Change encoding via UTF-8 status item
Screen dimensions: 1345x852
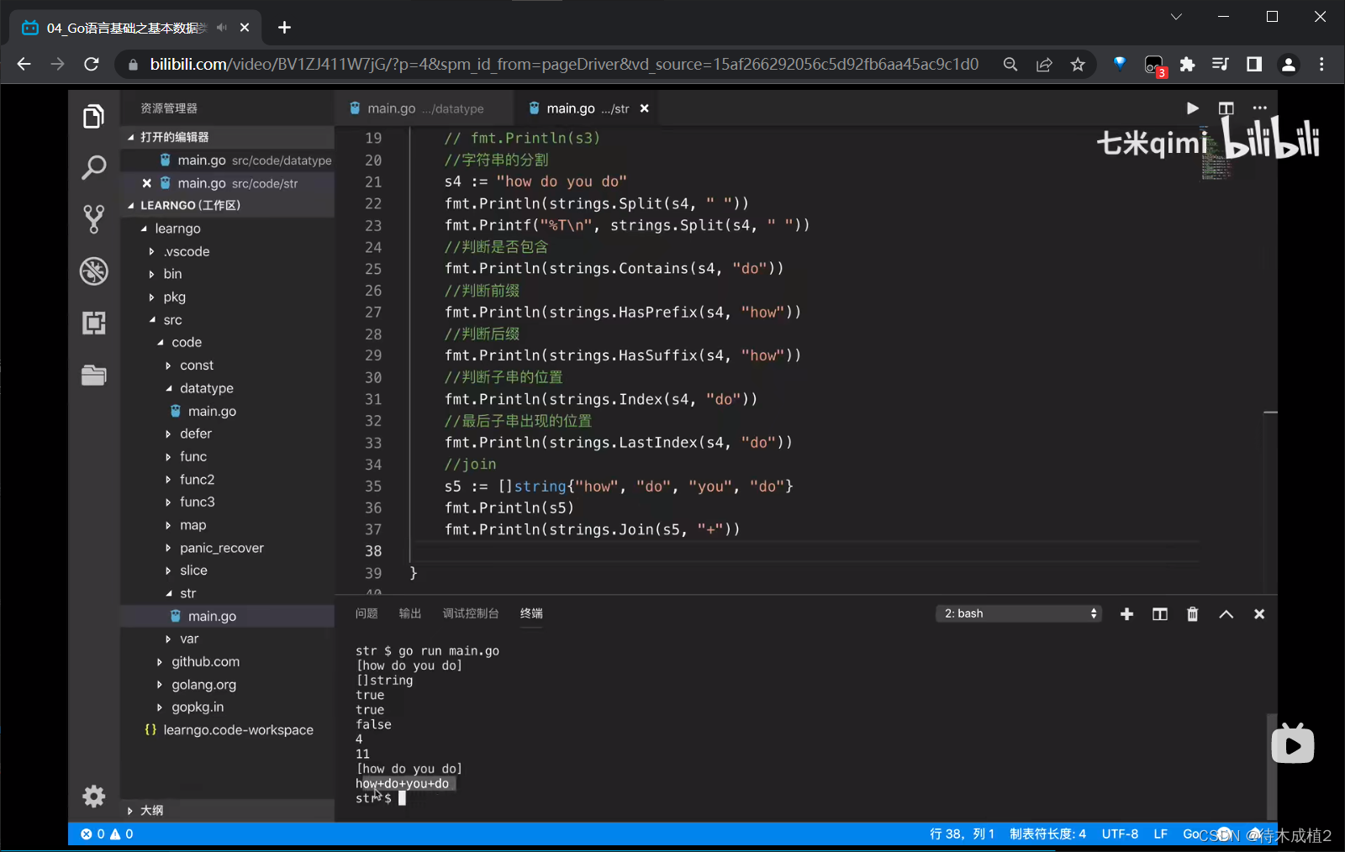tap(1120, 834)
